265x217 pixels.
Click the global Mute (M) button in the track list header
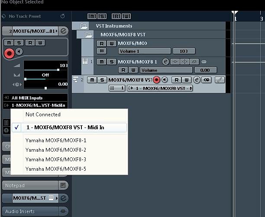coord(92,16)
